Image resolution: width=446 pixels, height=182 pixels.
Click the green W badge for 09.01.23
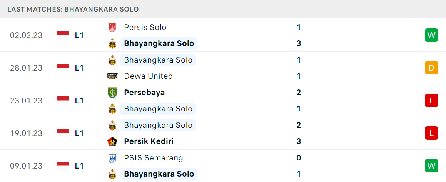tap(431, 166)
